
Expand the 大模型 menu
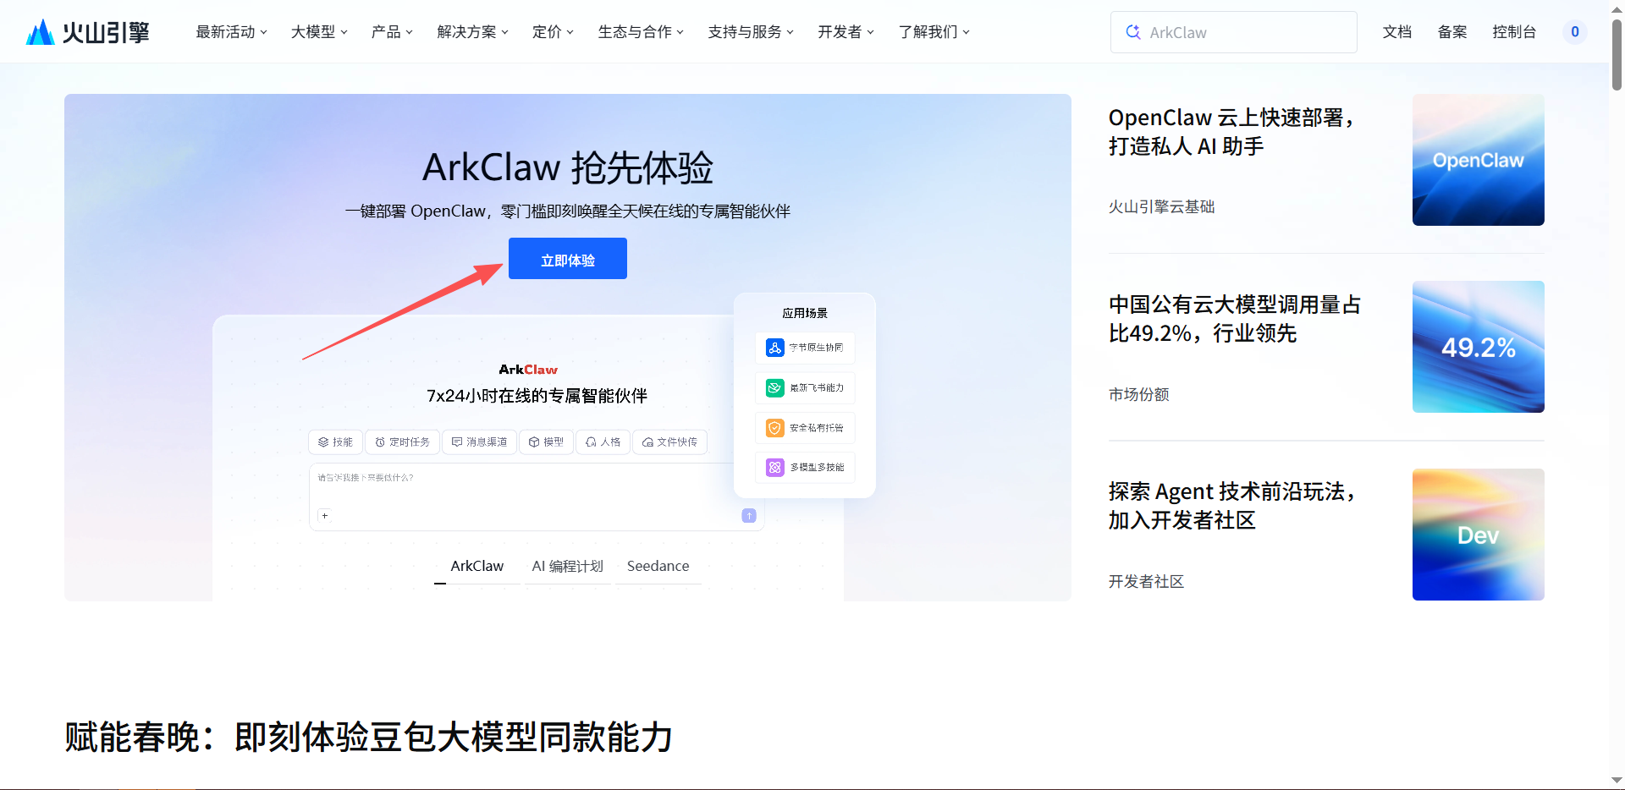pos(319,32)
